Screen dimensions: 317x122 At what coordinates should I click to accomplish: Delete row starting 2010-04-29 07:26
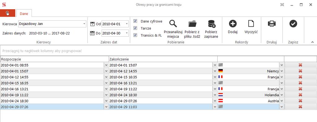(300, 107)
